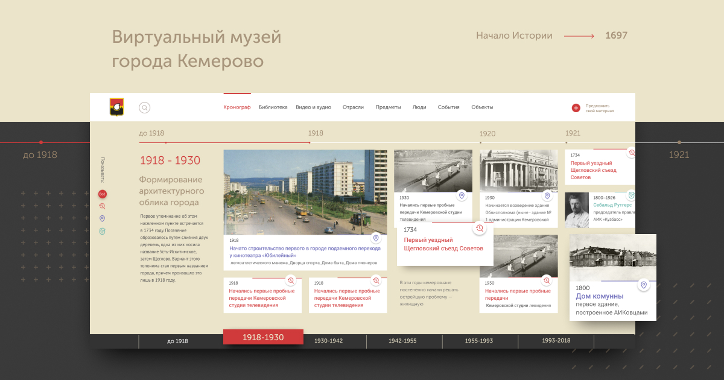Click heading 'Формирование архитектурного облика города'
724x380 pixels.
(171, 191)
